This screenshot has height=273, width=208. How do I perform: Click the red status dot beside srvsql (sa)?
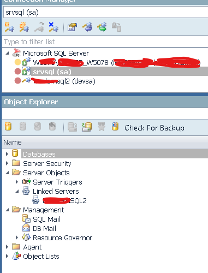(17, 72)
